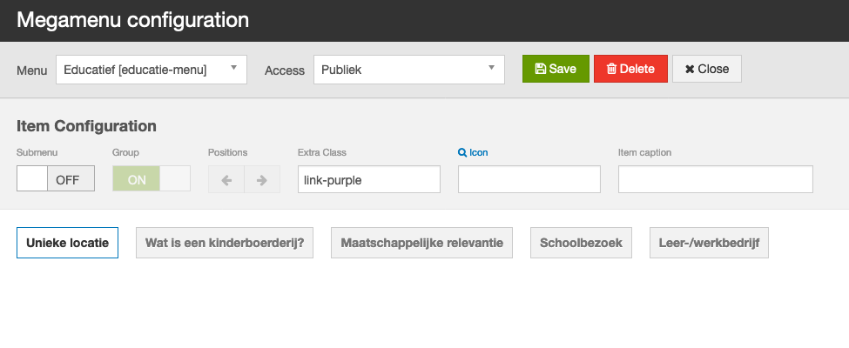This screenshot has height=348, width=849.
Task: Pick the Leer-/werkbedrijf menu item
Action: [708, 243]
